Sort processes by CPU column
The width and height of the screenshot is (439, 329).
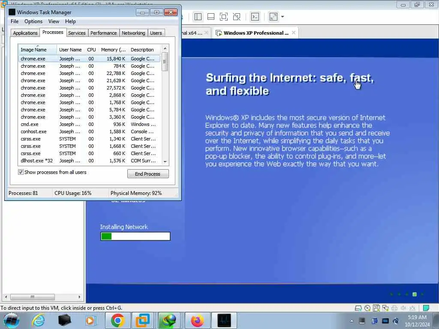click(x=91, y=50)
